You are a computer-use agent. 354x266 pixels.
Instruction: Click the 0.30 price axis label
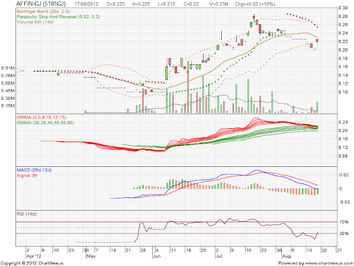[343, 8]
